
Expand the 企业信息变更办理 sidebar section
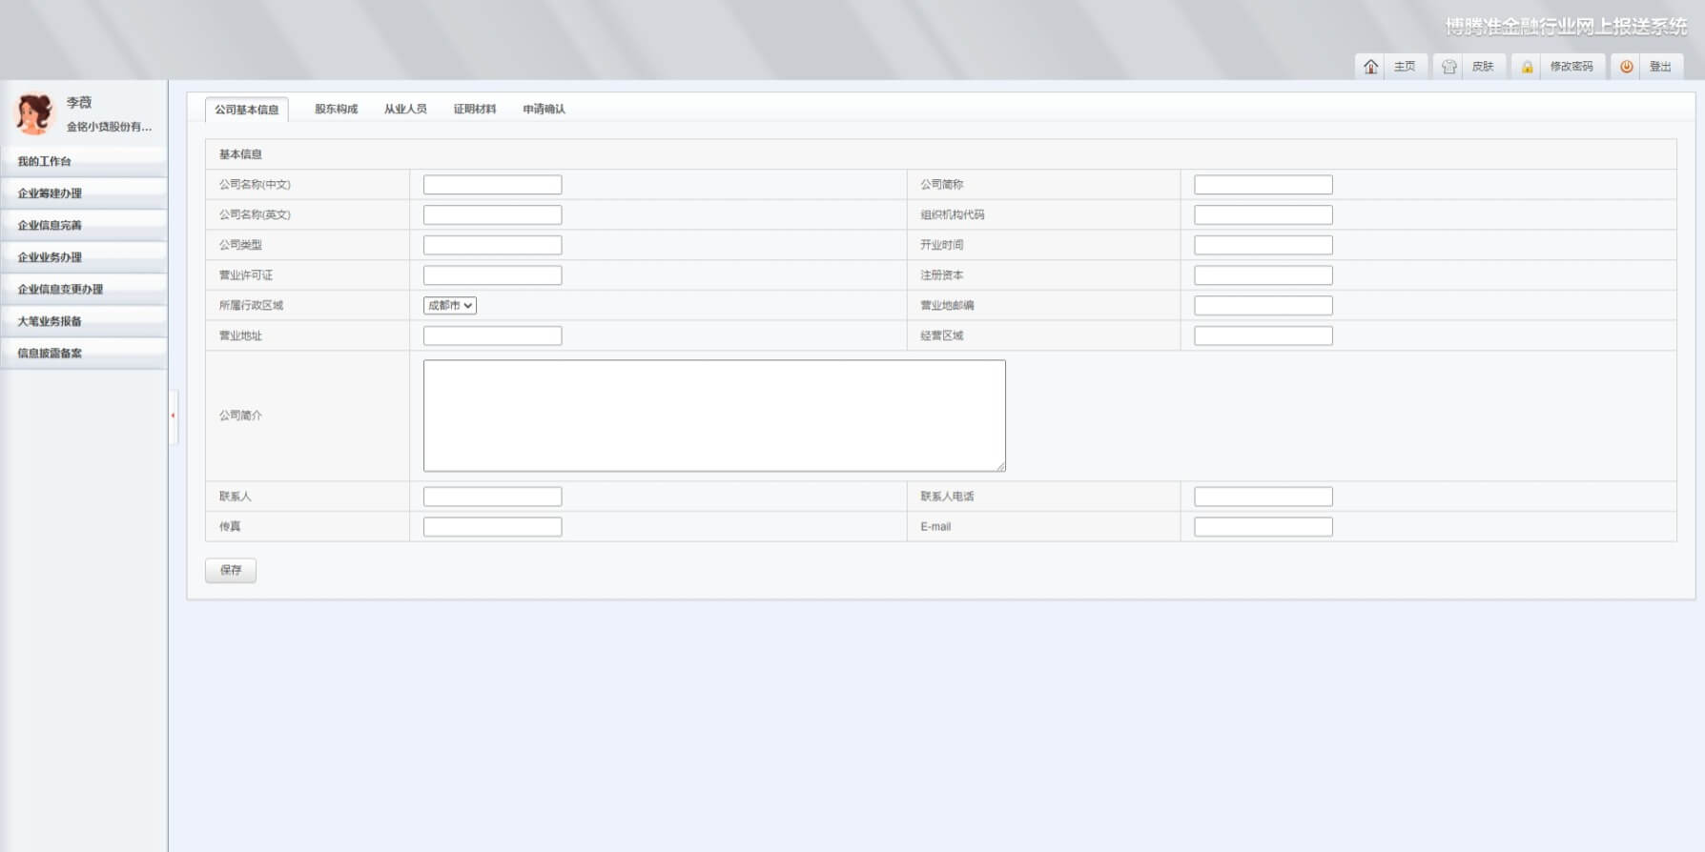[60, 290]
